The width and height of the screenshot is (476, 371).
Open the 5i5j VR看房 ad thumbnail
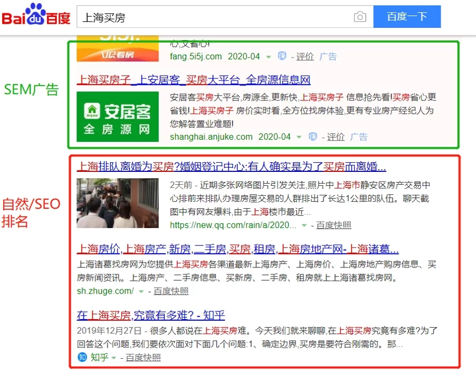click(x=118, y=49)
